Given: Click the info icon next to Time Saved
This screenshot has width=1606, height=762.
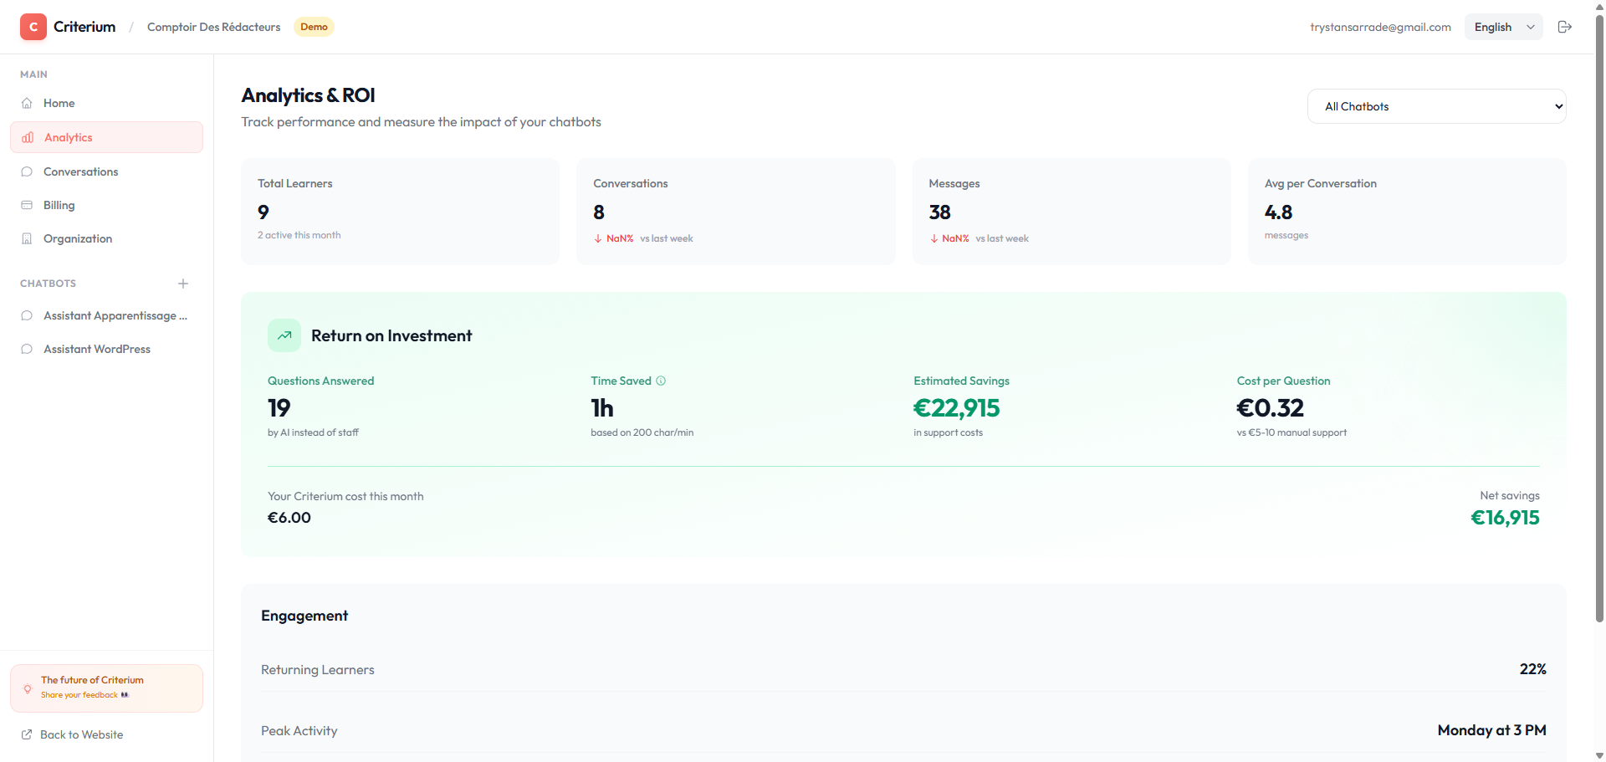Looking at the screenshot, I should [661, 381].
